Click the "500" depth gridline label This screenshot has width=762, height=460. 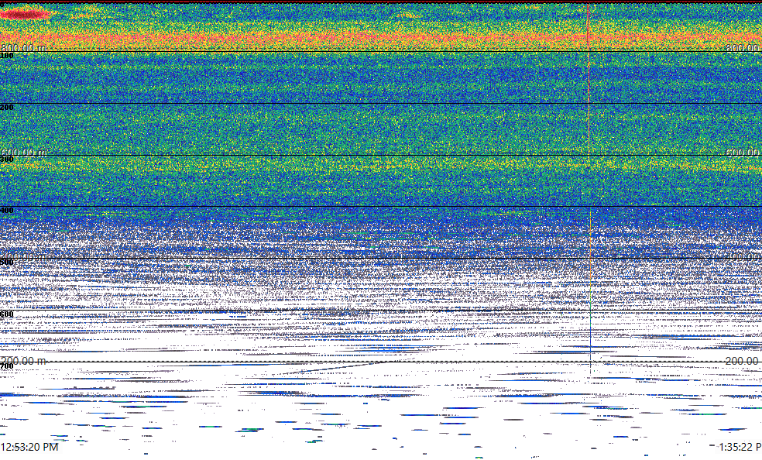[x=7, y=263]
